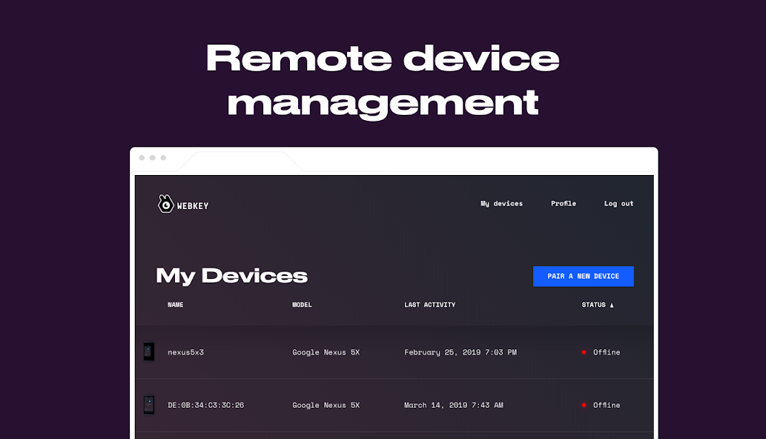Image resolution: width=766 pixels, height=439 pixels.
Task: Open the My devices menu item
Action: click(502, 204)
